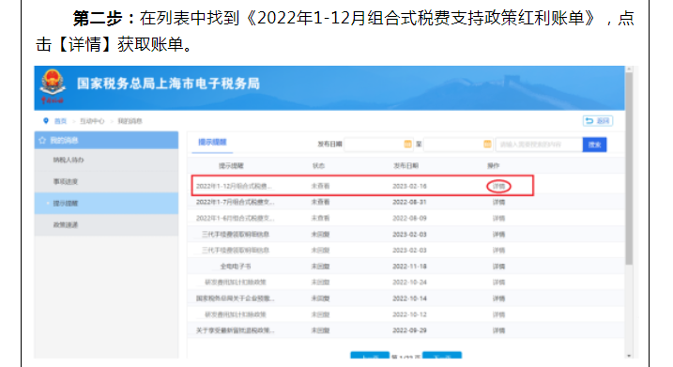Viewport: 673px width, 367px height.
Task: Switch to the 提示提醒 tab
Action: pyautogui.click(x=212, y=143)
